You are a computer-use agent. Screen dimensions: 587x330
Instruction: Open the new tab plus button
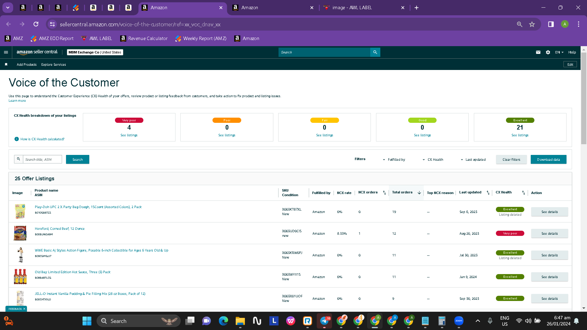(x=416, y=8)
